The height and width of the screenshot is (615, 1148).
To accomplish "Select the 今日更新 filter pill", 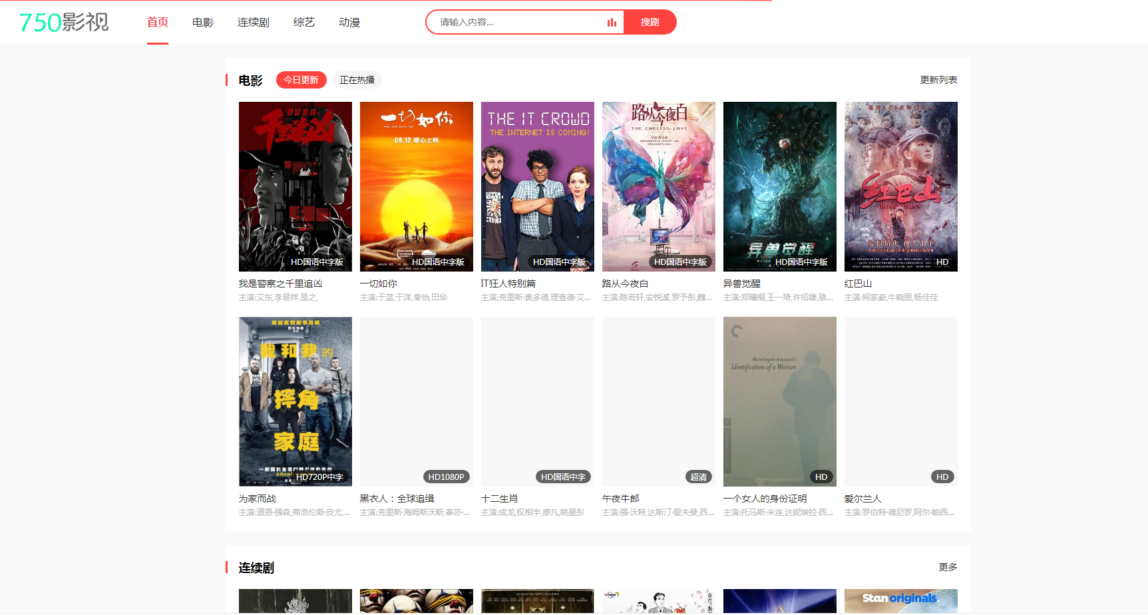I will (x=301, y=80).
